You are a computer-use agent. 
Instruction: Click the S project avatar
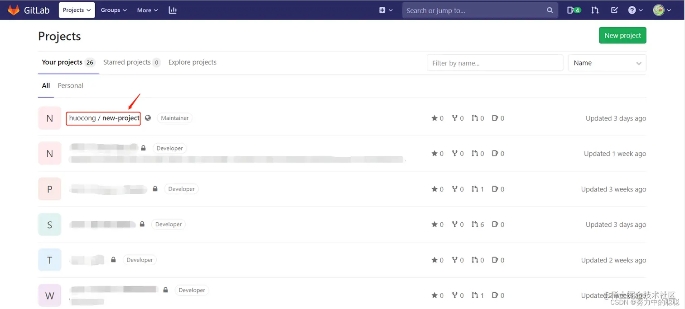pyautogui.click(x=49, y=225)
